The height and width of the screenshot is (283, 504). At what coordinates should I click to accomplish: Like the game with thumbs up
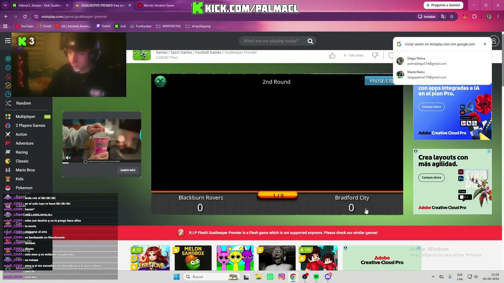[332, 55]
